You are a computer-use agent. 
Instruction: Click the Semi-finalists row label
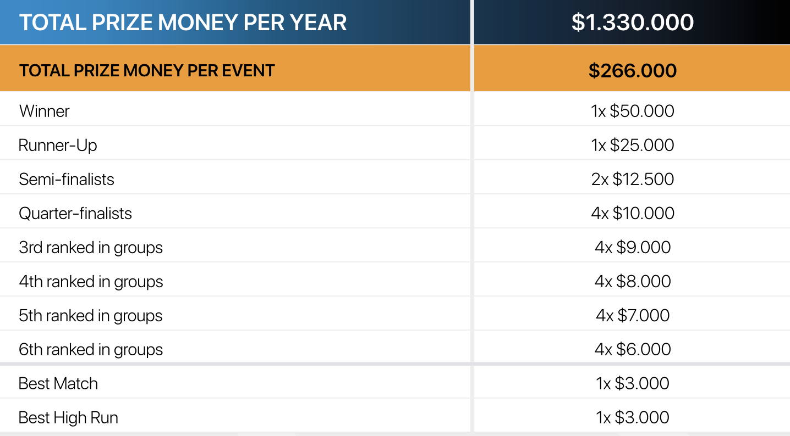67,179
